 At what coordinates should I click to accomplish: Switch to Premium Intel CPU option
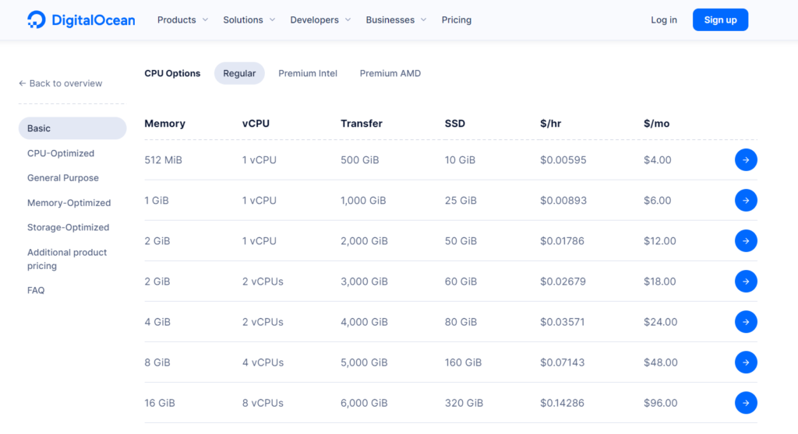[308, 74]
